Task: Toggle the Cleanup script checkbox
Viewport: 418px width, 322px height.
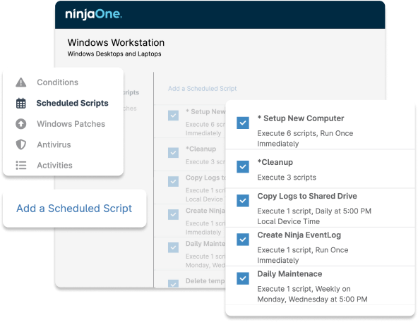Action: click(243, 167)
